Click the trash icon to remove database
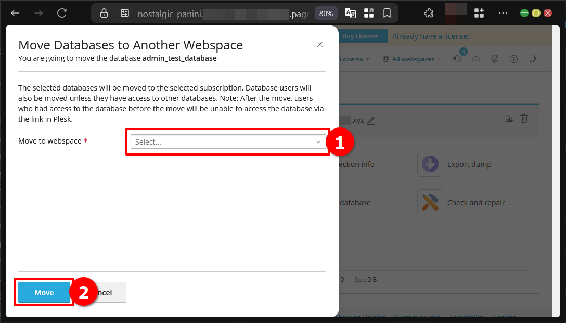The height and width of the screenshot is (323, 566). point(524,119)
